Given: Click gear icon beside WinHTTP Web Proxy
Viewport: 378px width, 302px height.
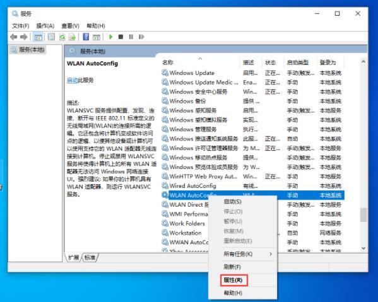Looking at the screenshot, I should tap(165, 177).
